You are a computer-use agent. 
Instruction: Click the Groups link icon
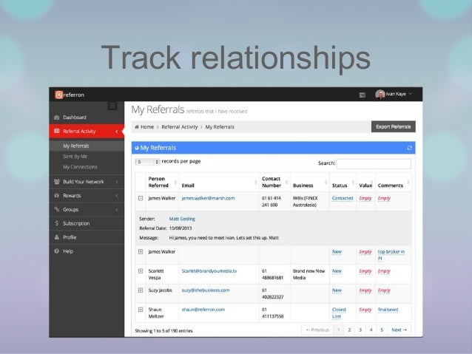point(56,209)
